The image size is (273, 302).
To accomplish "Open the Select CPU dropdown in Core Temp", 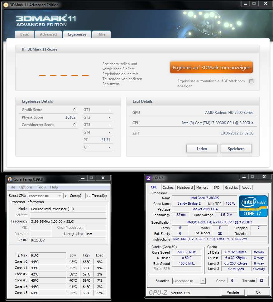I will point(45,196).
